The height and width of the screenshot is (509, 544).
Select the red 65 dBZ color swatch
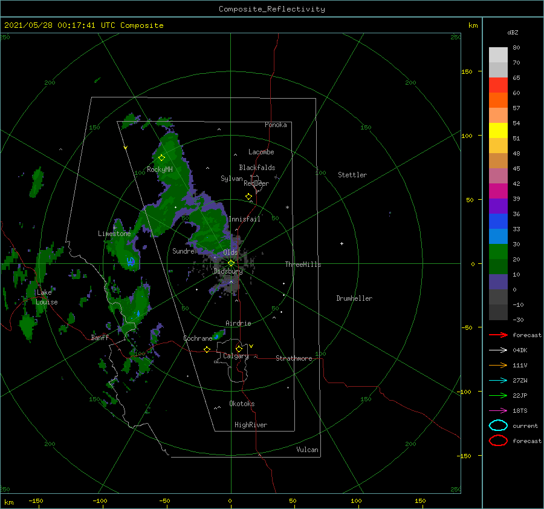[498, 85]
